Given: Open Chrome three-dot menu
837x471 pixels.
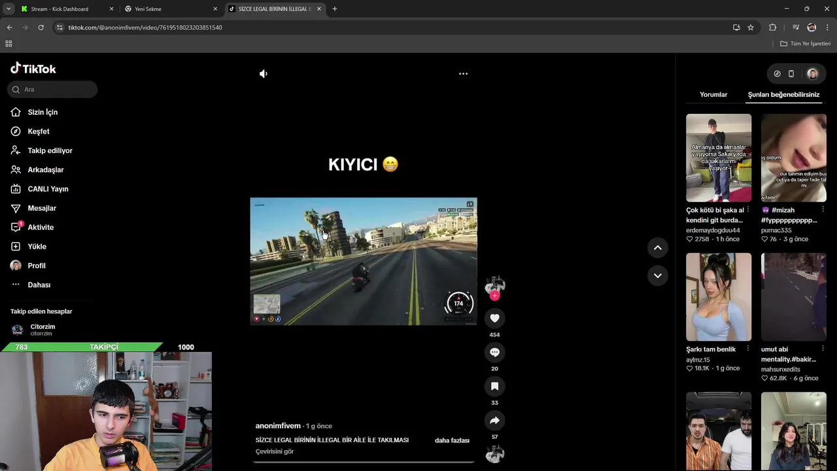Looking at the screenshot, I should coord(827,27).
